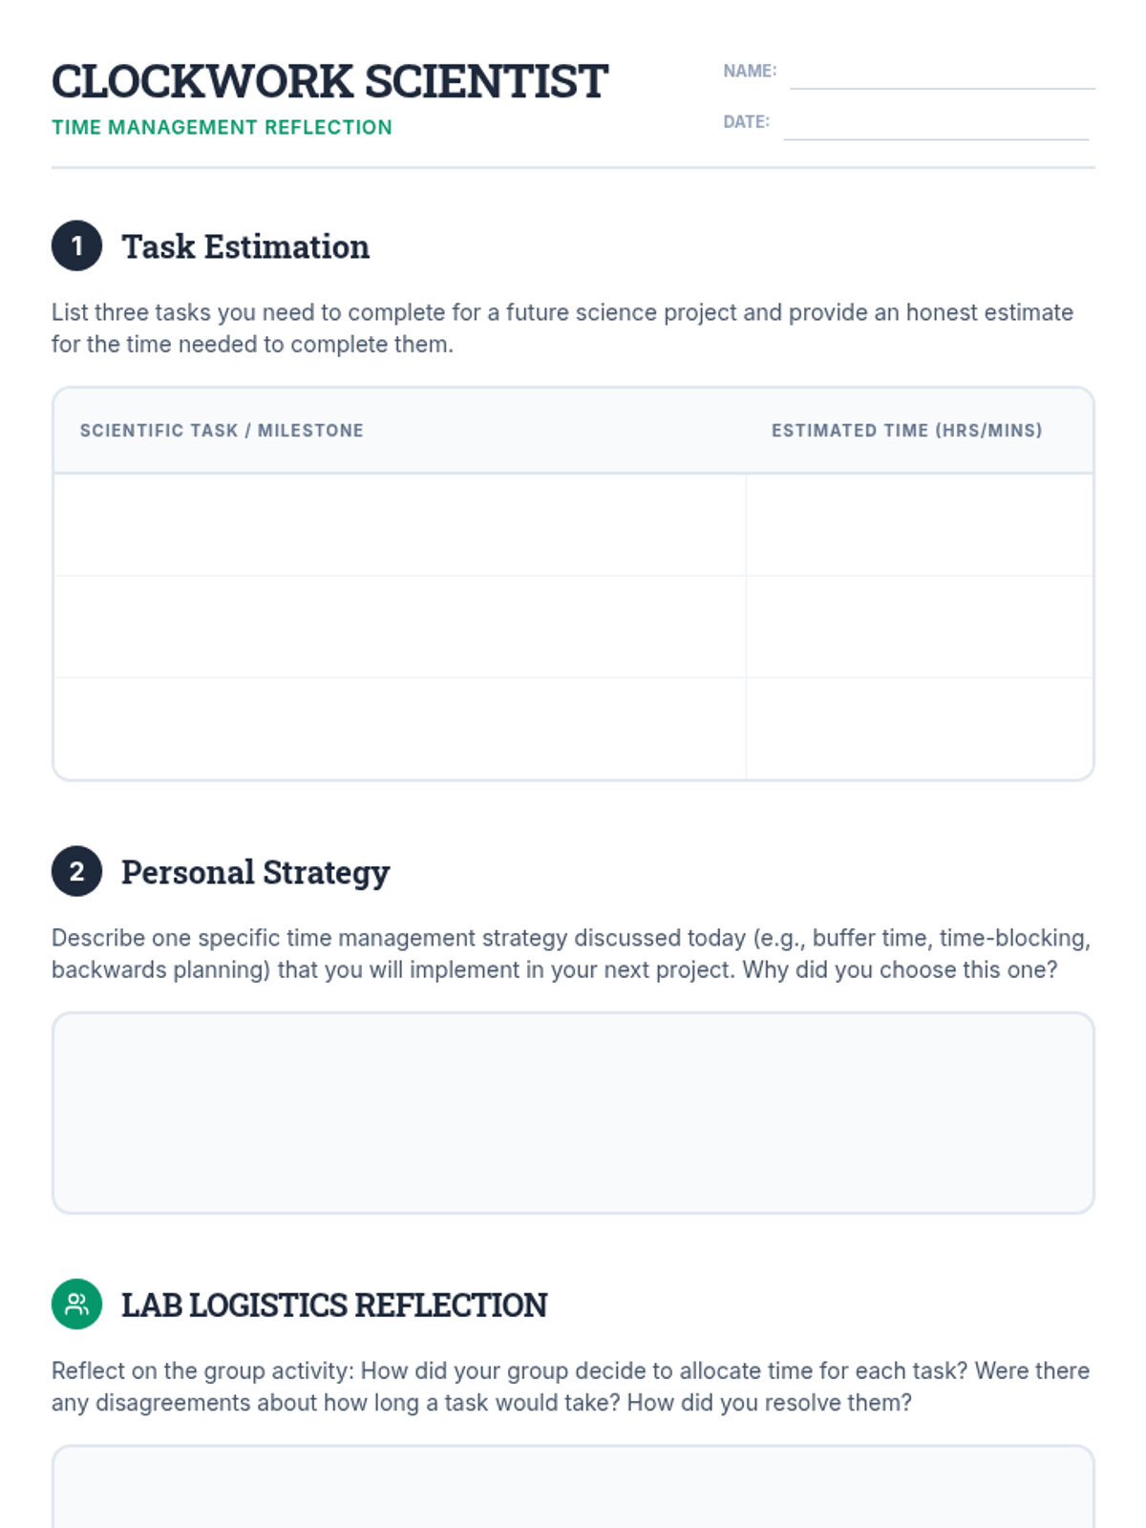This screenshot has width=1146, height=1528.
Task: Click the Name input line
Action: (942, 74)
